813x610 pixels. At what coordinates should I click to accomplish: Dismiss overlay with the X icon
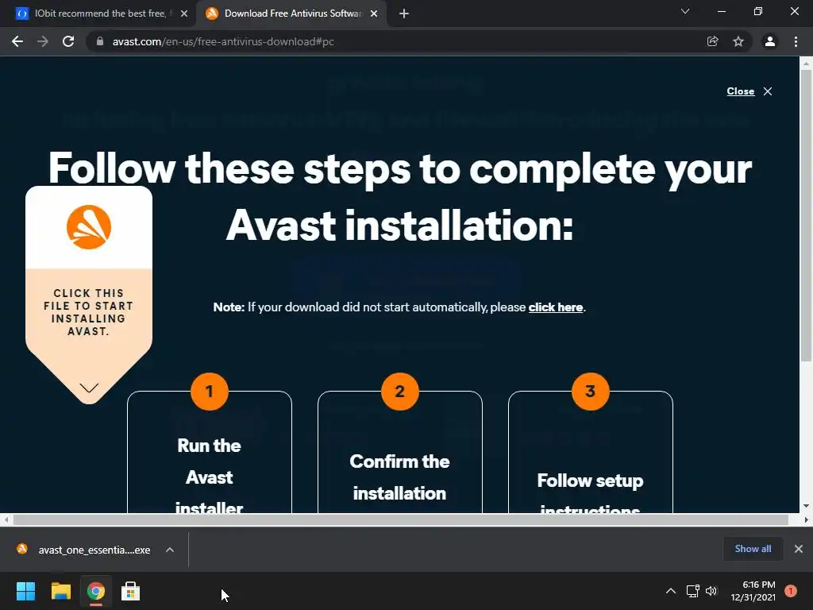point(768,91)
